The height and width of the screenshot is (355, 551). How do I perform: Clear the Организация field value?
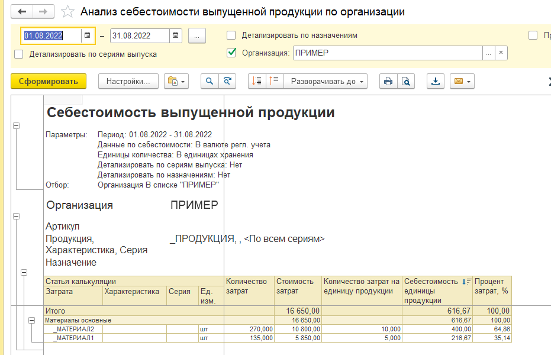(x=501, y=53)
